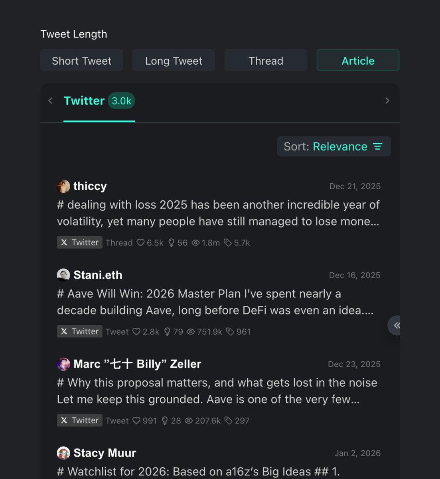Click Marc Zeller's profile avatar

click(x=63, y=364)
